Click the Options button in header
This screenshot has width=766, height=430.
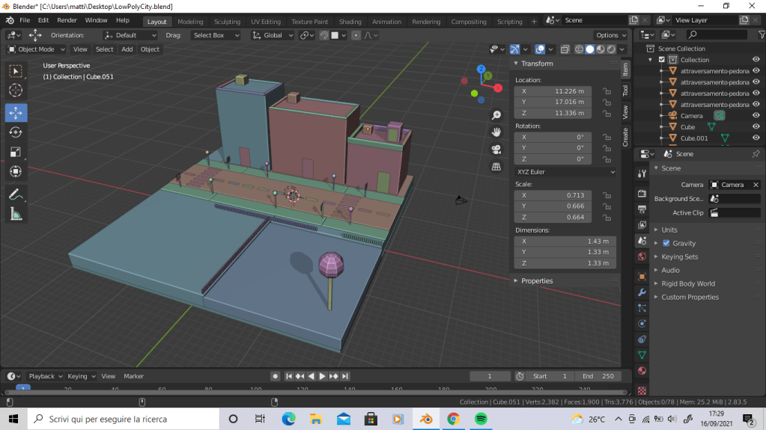click(610, 35)
